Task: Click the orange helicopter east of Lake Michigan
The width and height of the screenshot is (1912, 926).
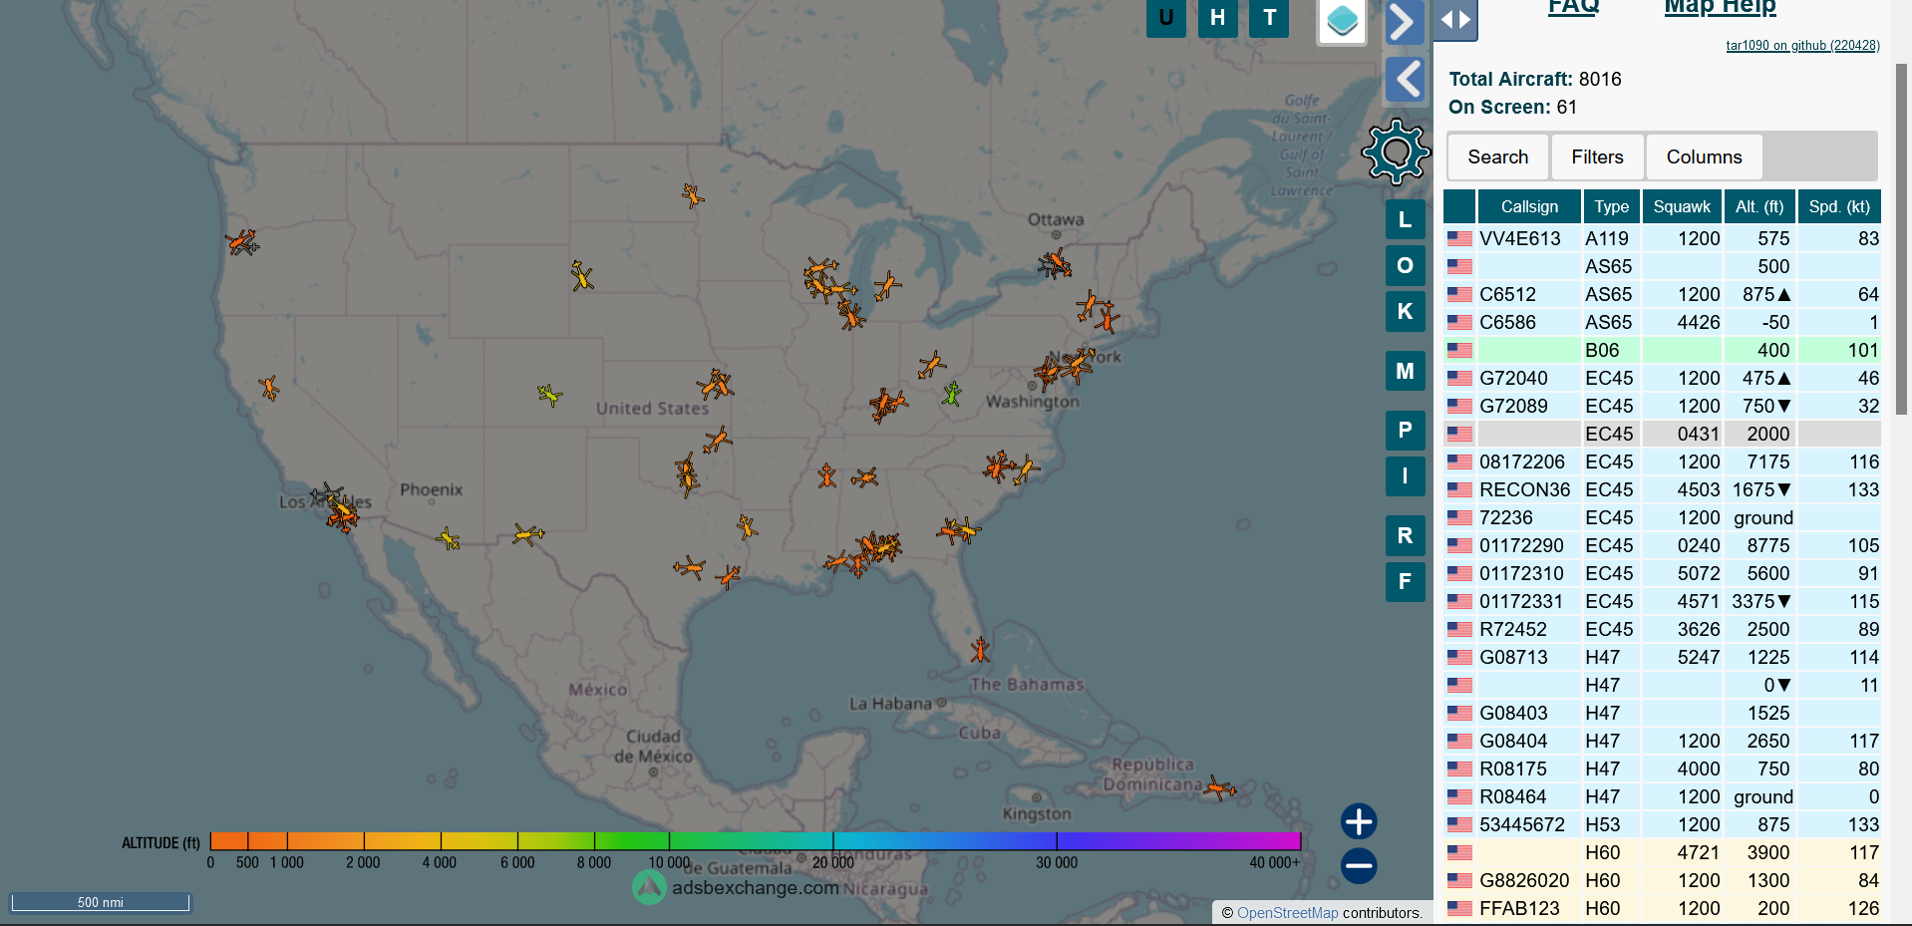Action: point(886,286)
